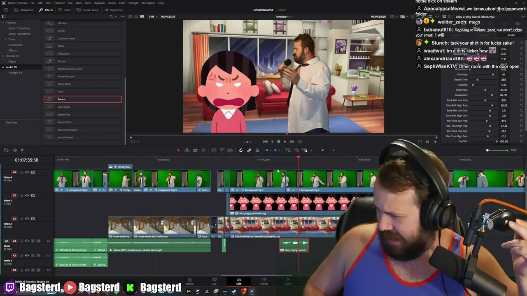Reset the Pre-Delay parameter

coord(522,74)
